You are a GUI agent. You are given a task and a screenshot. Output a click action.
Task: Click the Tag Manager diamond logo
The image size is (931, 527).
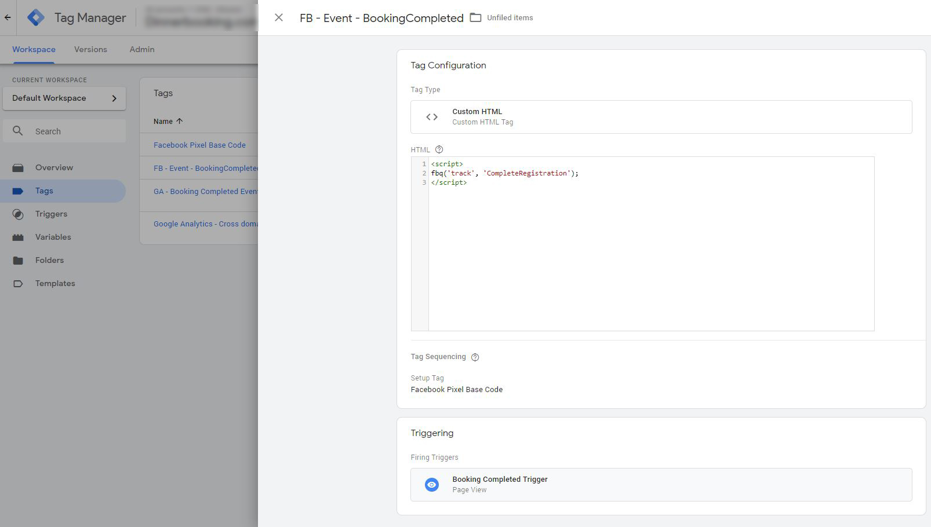[36, 17]
